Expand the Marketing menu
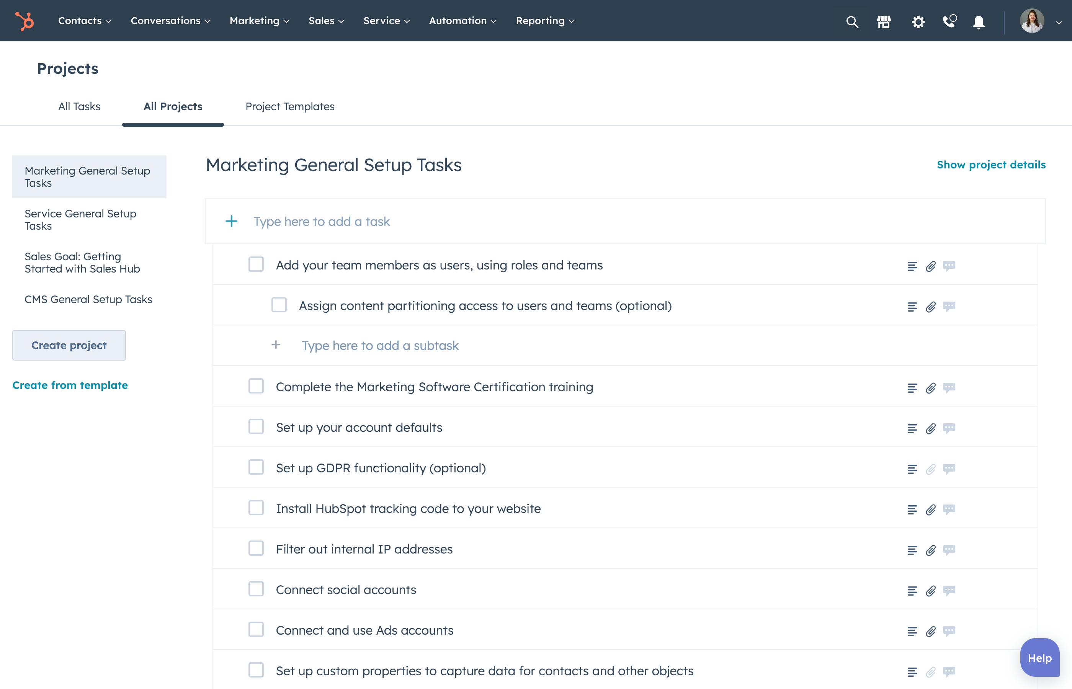 (260, 21)
